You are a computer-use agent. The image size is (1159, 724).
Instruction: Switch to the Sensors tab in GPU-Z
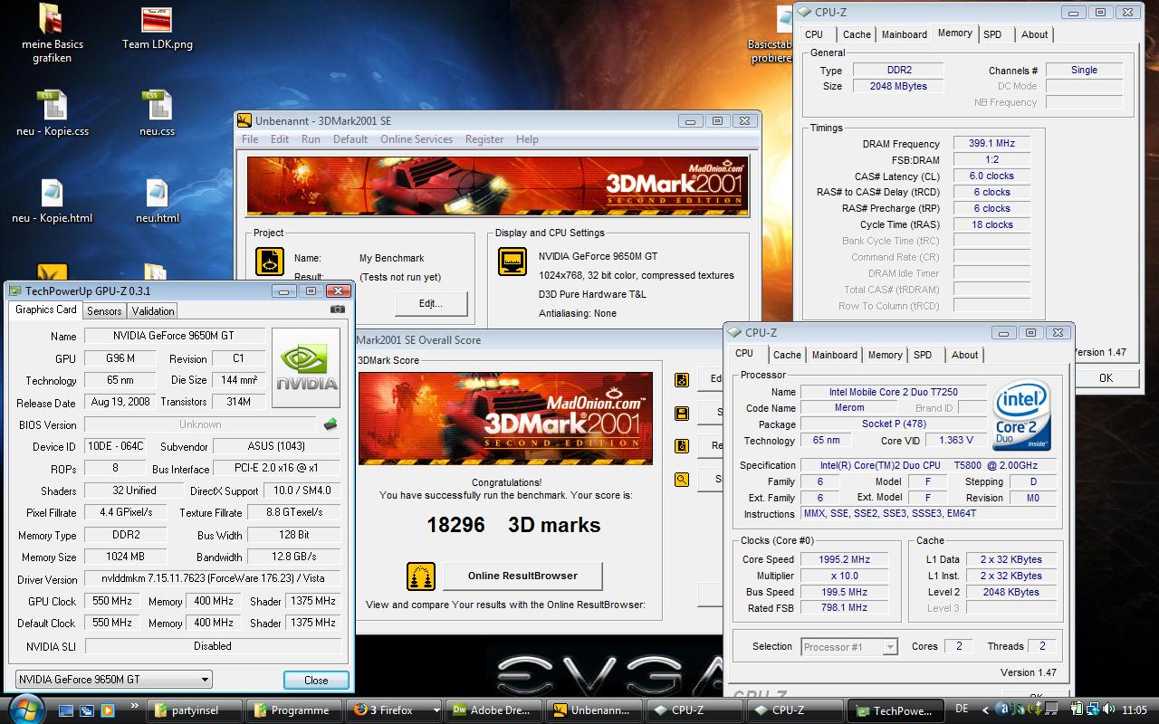pyautogui.click(x=104, y=310)
